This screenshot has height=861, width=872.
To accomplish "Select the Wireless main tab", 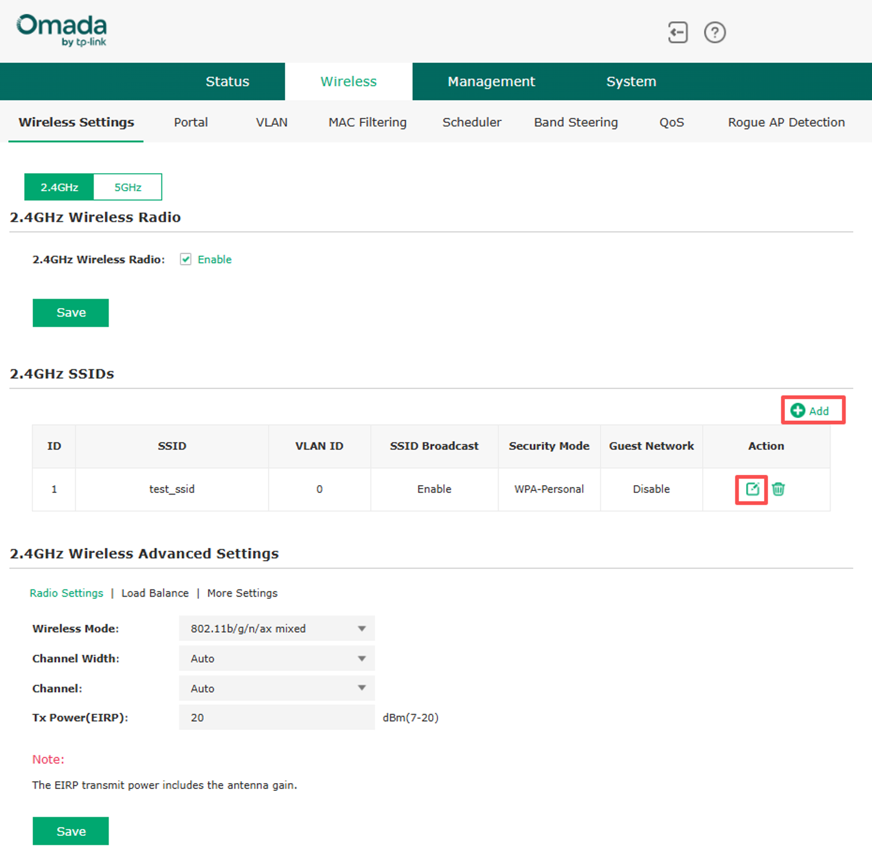I will (349, 82).
